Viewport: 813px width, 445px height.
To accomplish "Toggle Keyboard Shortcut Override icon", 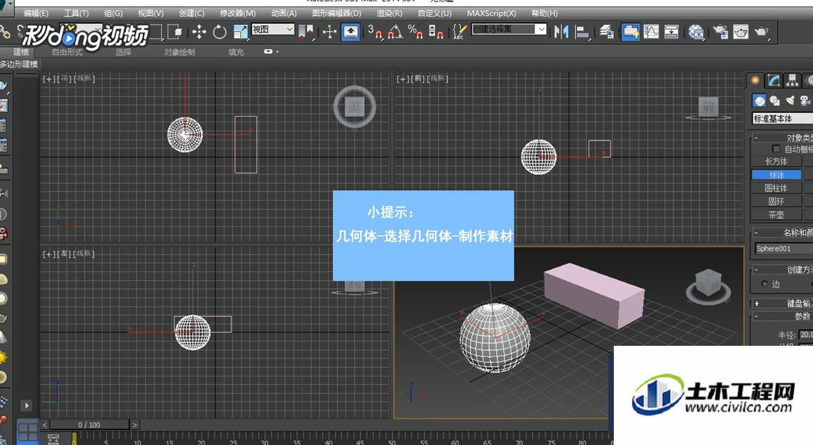I will point(351,32).
